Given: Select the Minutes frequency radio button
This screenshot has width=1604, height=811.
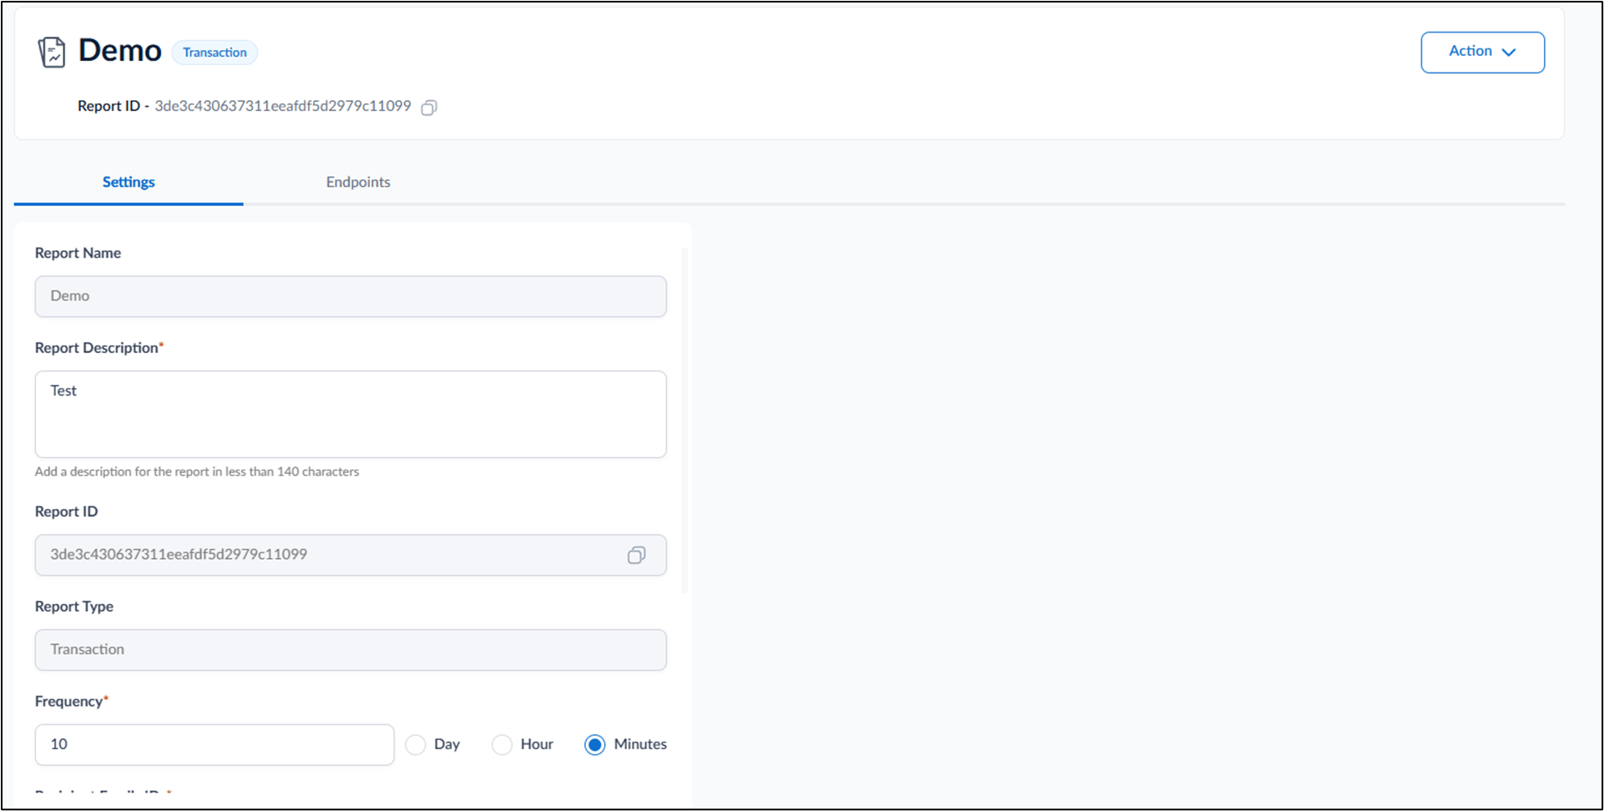Looking at the screenshot, I should tap(594, 744).
